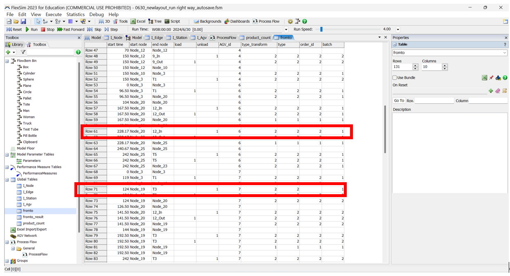Viewport: 510px width, 276px height.
Task: Open the table name dropdown showing fromto
Action: point(505,53)
